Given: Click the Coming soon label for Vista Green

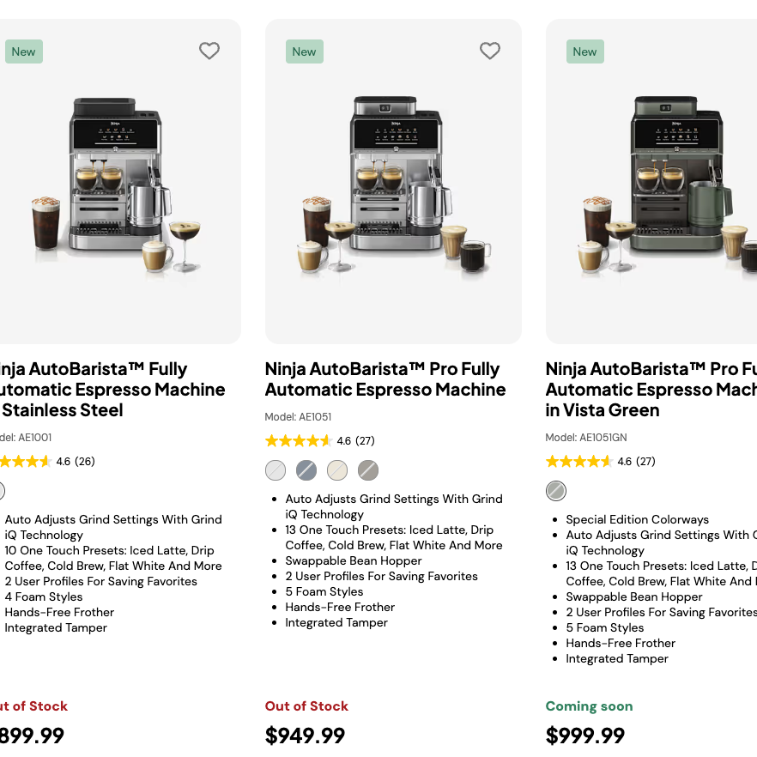Looking at the screenshot, I should coord(589,706).
